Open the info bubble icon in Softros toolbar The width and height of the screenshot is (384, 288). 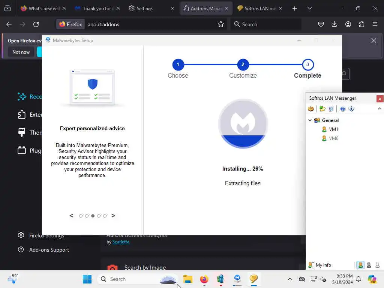(351, 109)
